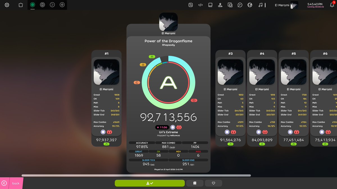This screenshot has width=337, height=189.
Task: Open the #6 score panel
Action: click(x=324, y=98)
